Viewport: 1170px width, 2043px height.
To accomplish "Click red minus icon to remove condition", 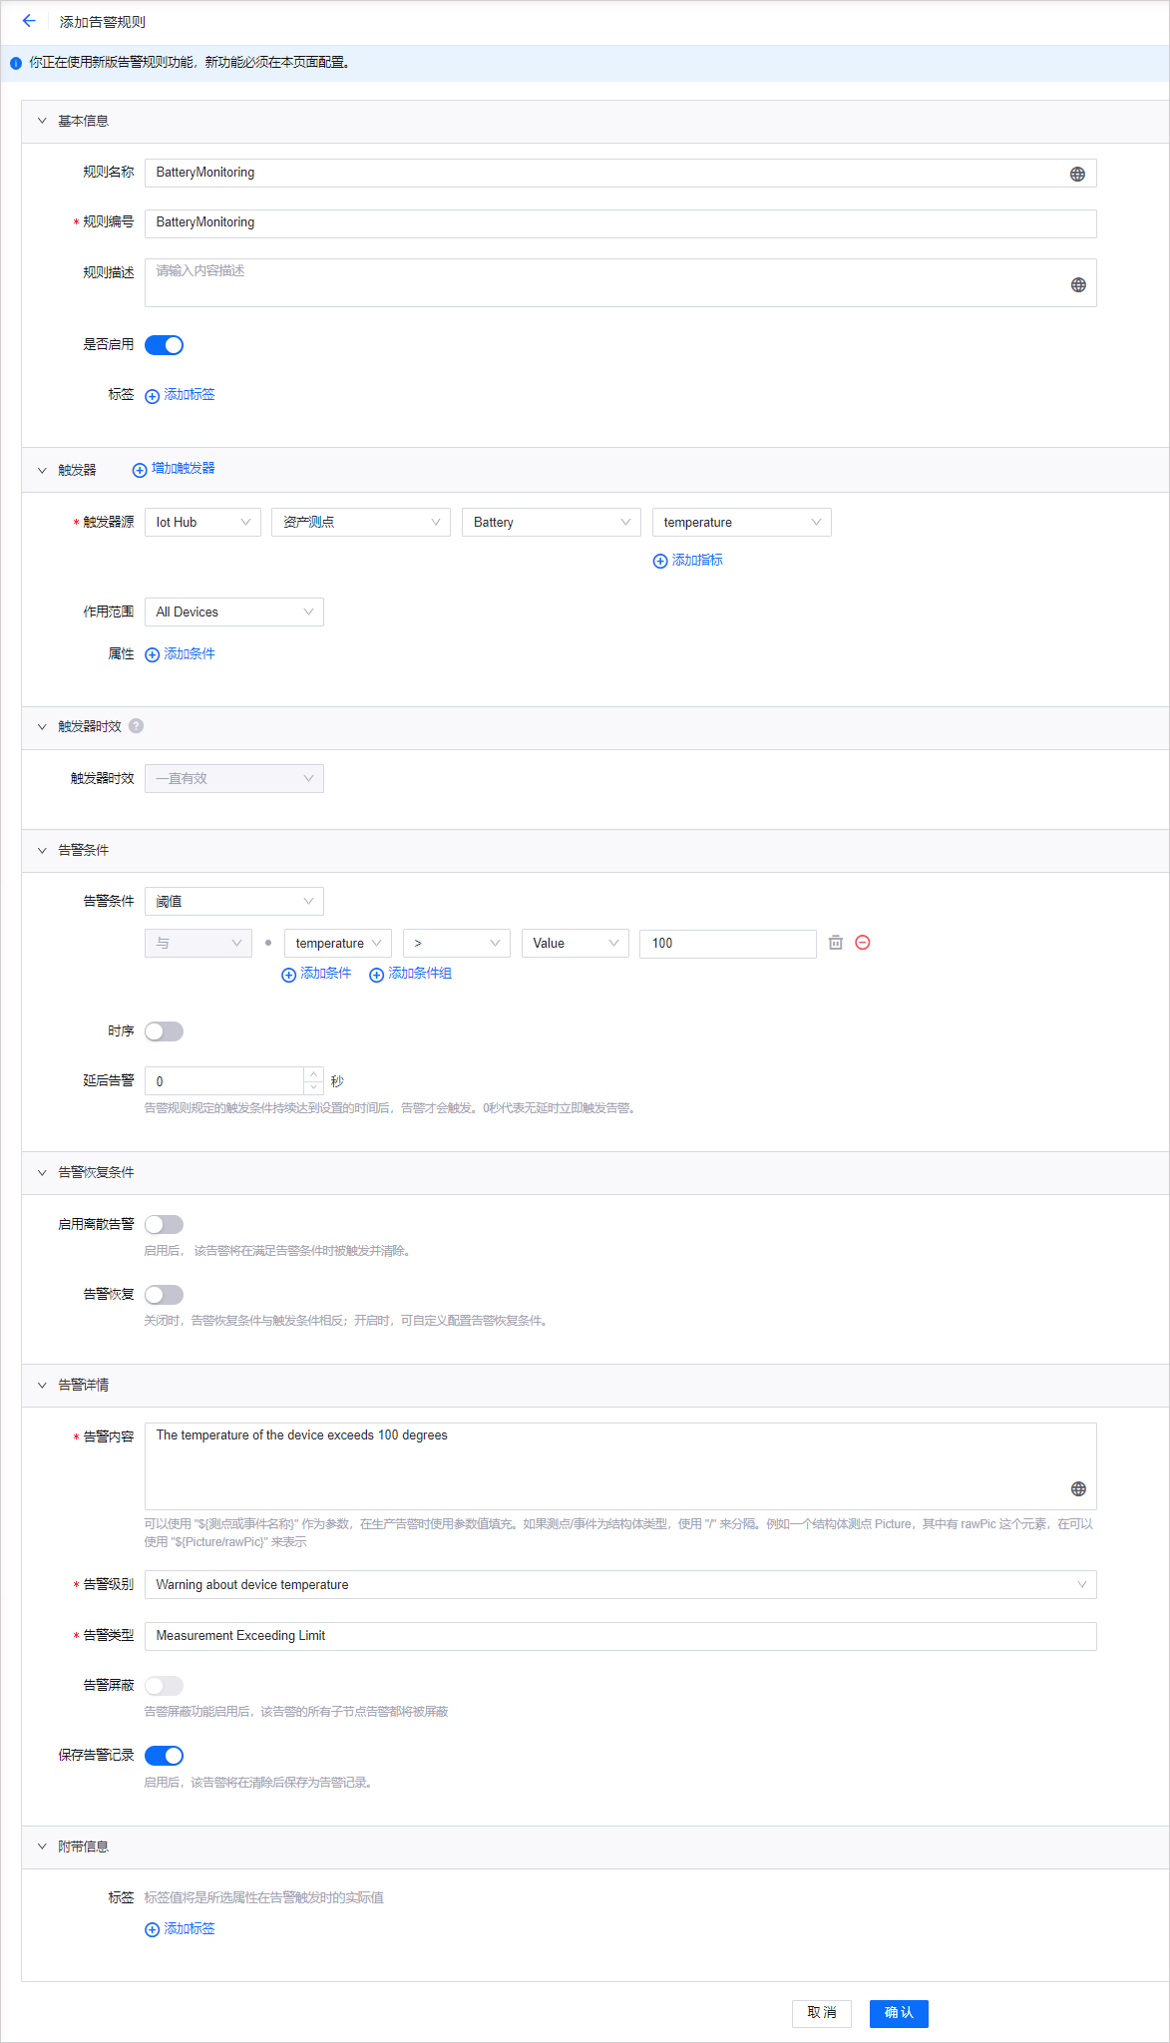I will [x=863, y=943].
